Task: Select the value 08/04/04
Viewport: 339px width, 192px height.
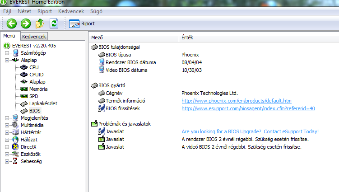Action: coord(192,62)
